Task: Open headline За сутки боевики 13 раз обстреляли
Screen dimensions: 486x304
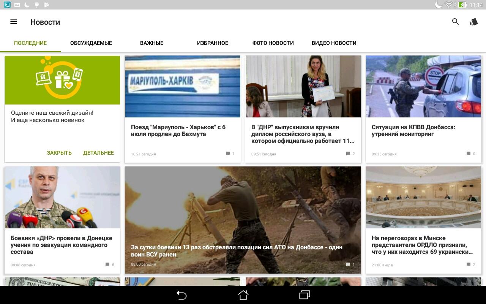Action: pyautogui.click(x=237, y=251)
